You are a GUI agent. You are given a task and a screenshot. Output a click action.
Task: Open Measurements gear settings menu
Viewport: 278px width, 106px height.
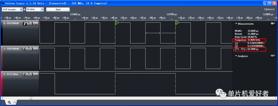[273, 24]
